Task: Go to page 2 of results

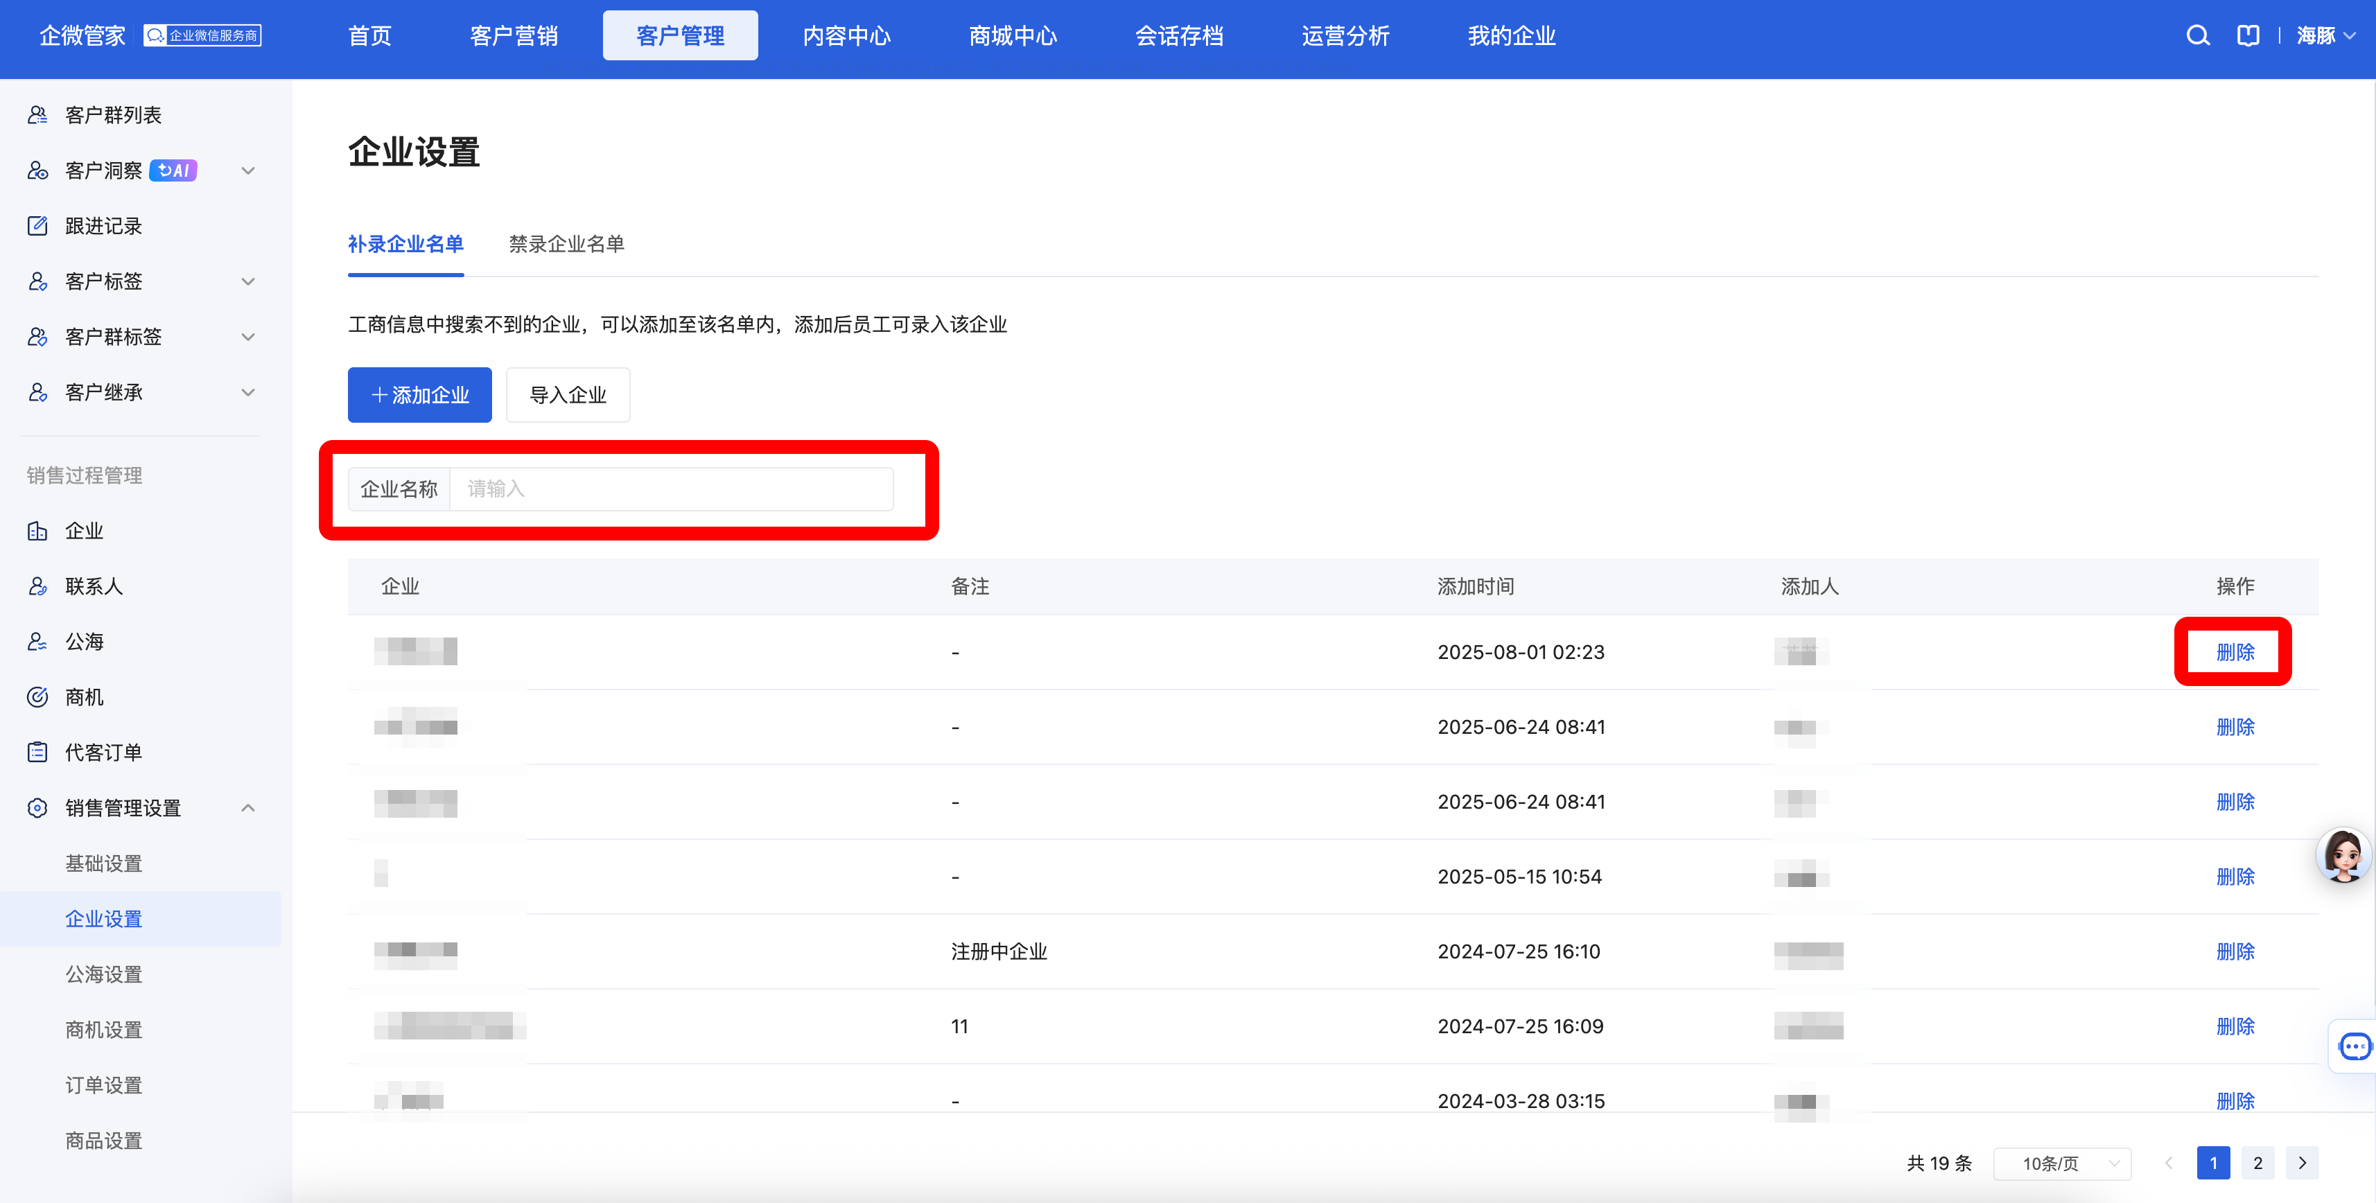Action: [x=2257, y=1162]
